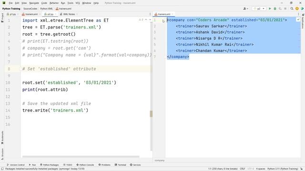Viewport: 305px width, 171px height.
Task: Click the SourceCodes breadcrumb
Action: click(x=30, y=9)
